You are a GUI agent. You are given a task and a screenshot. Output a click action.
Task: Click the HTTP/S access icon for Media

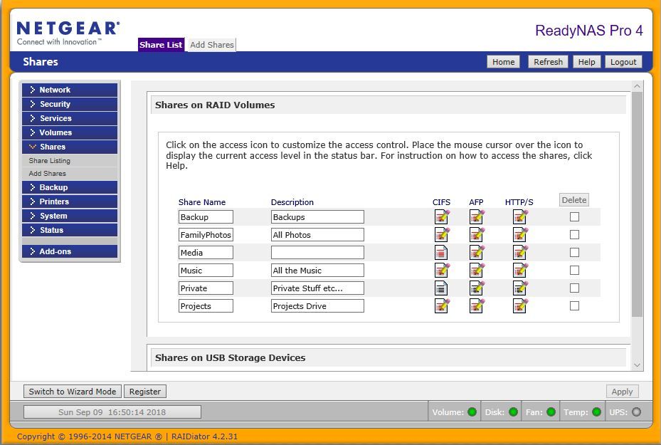pos(520,252)
